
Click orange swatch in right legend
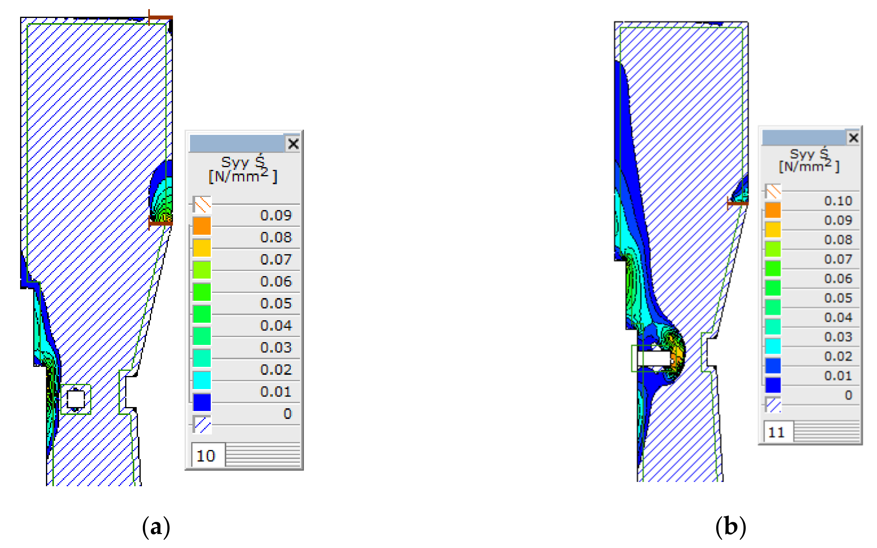coord(773,210)
